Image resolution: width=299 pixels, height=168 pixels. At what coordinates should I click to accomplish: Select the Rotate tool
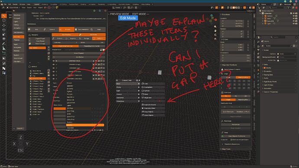4,30
